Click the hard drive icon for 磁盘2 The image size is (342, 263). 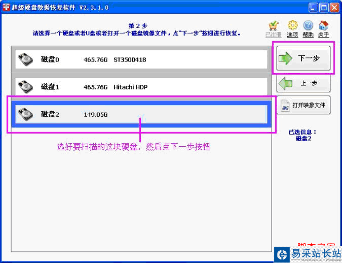[x=25, y=114]
